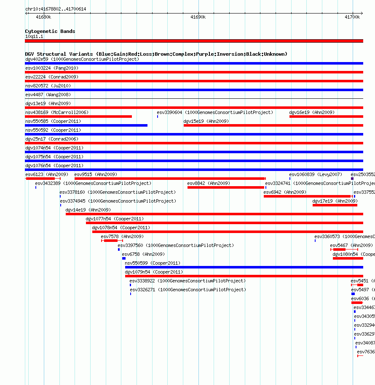Open the esv3432389 variant label
The width and height of the screenshot is (375, 385).
coord(93,183)
